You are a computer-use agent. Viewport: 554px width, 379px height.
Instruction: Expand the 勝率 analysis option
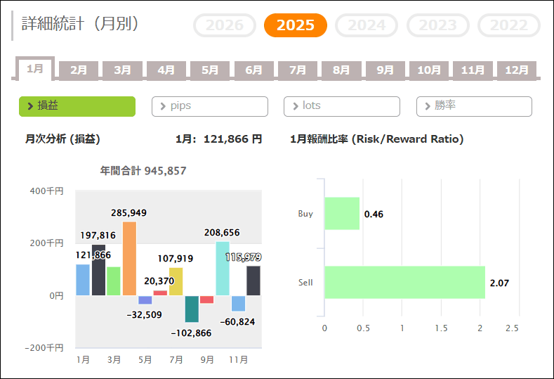point(474,106)
